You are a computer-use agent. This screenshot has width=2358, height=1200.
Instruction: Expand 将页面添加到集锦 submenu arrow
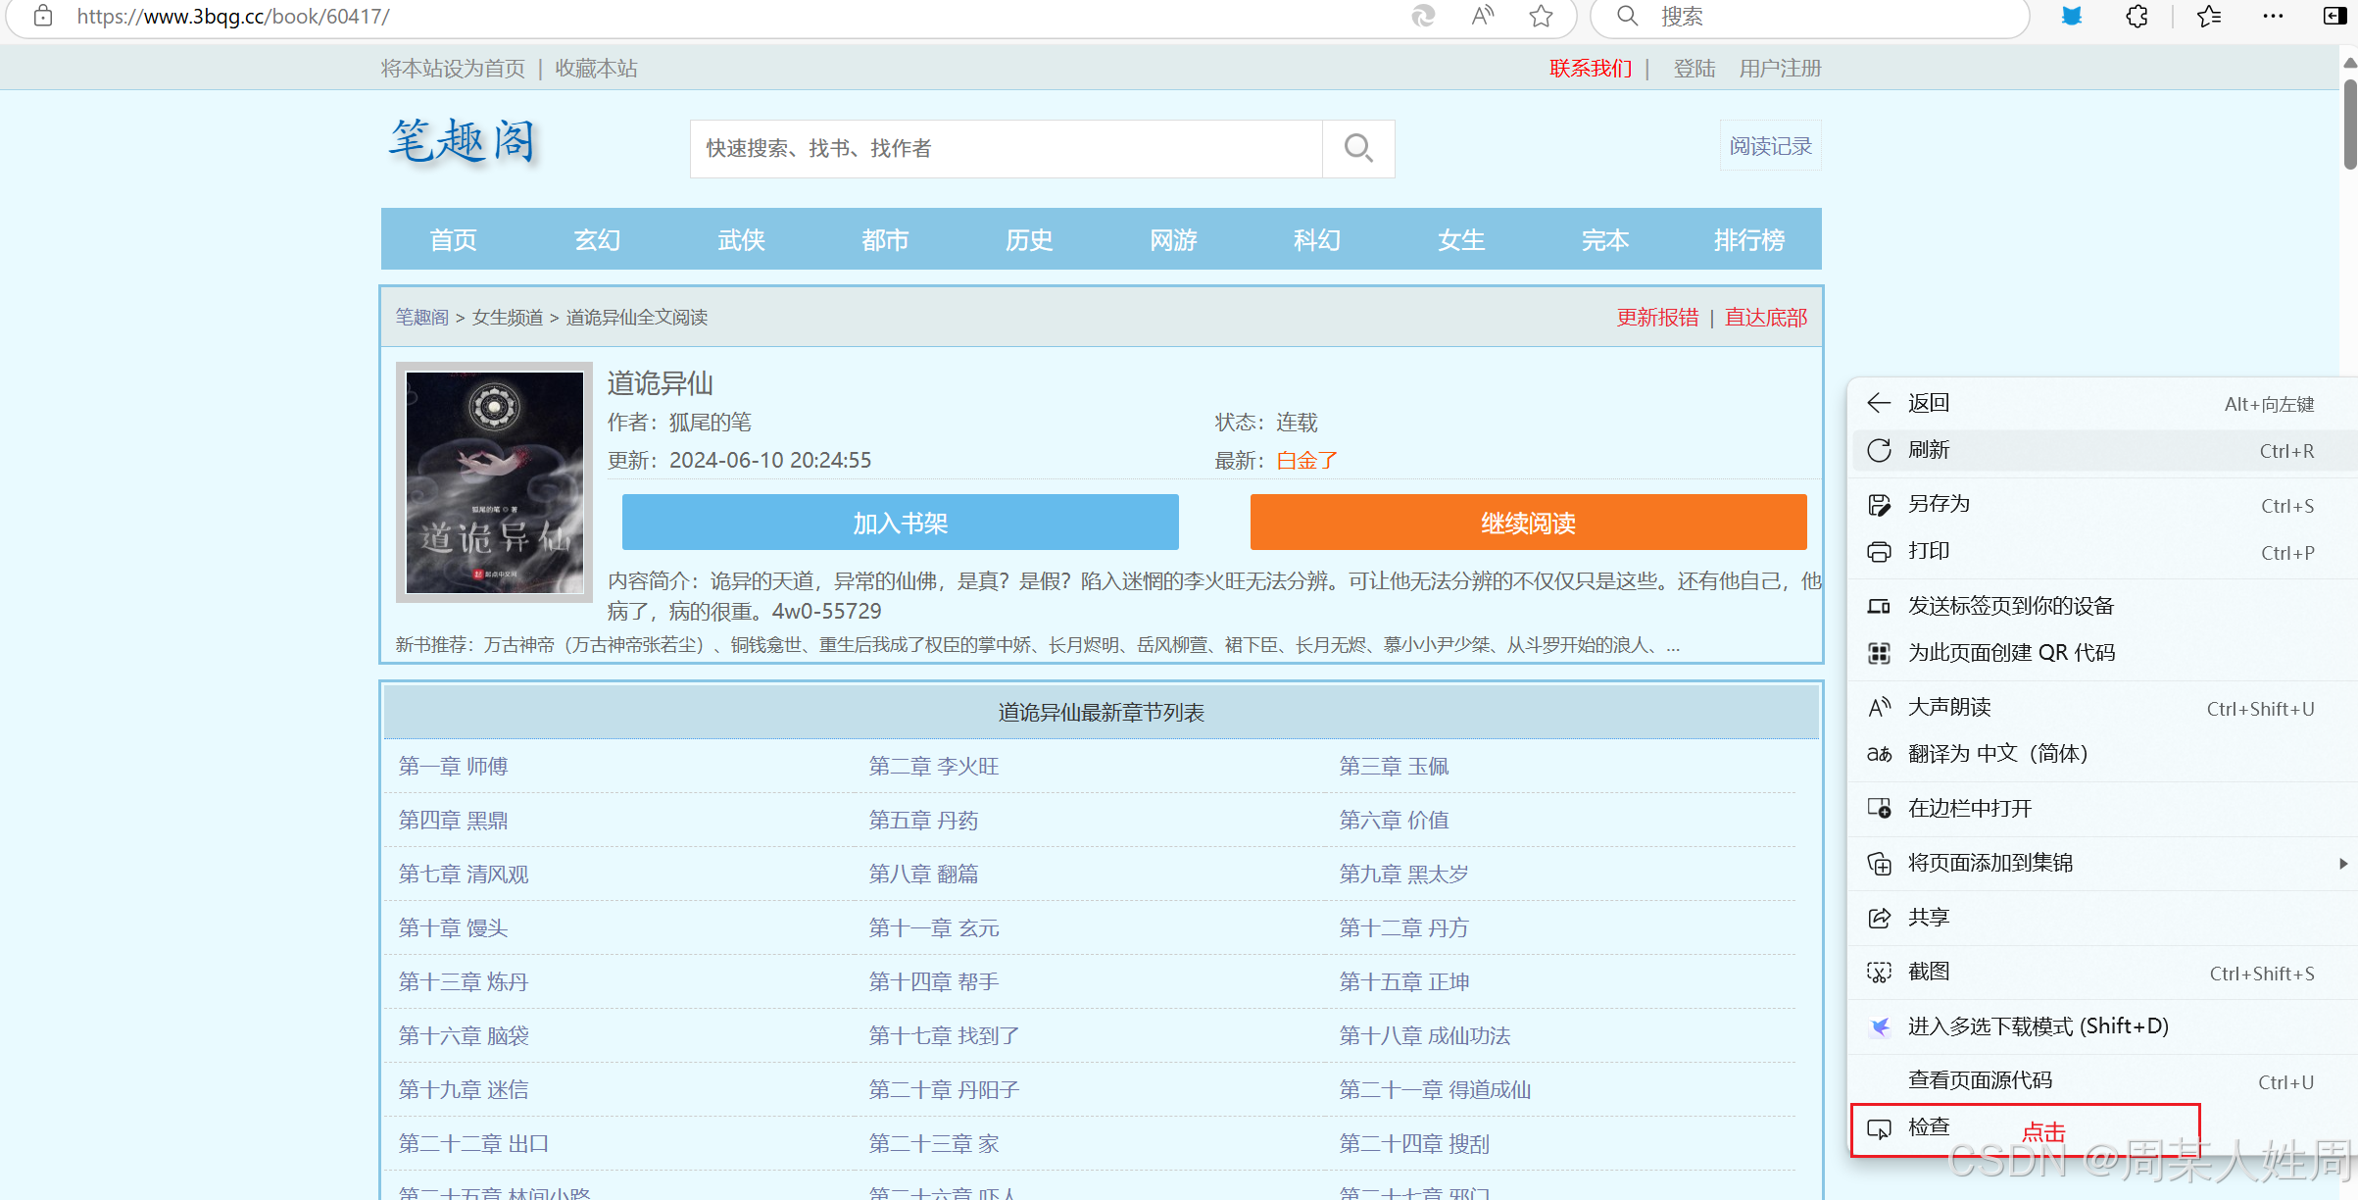[x=2342, y=863]
